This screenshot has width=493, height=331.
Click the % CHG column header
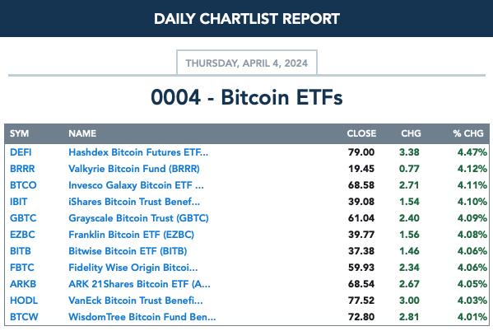click(x=468, y=133)
